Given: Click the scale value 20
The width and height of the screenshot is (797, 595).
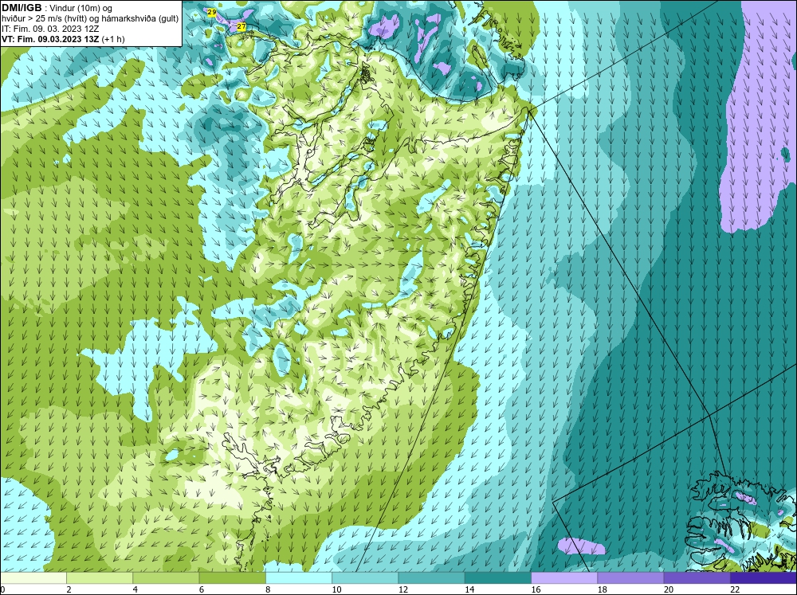Looking at the screenshot, I should [669, 589].
